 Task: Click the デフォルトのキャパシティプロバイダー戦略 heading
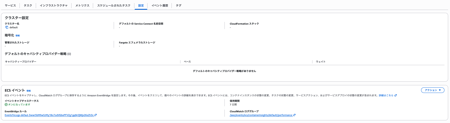pos(36,54)
